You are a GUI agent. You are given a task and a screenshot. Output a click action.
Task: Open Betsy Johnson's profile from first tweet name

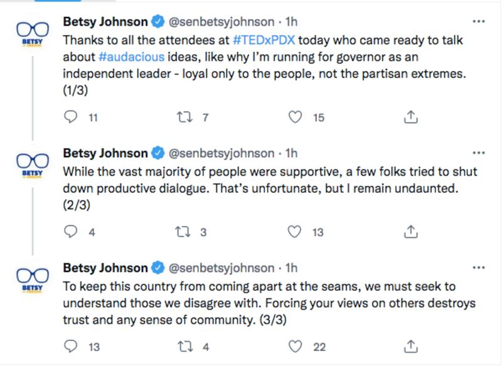(105, 22)
